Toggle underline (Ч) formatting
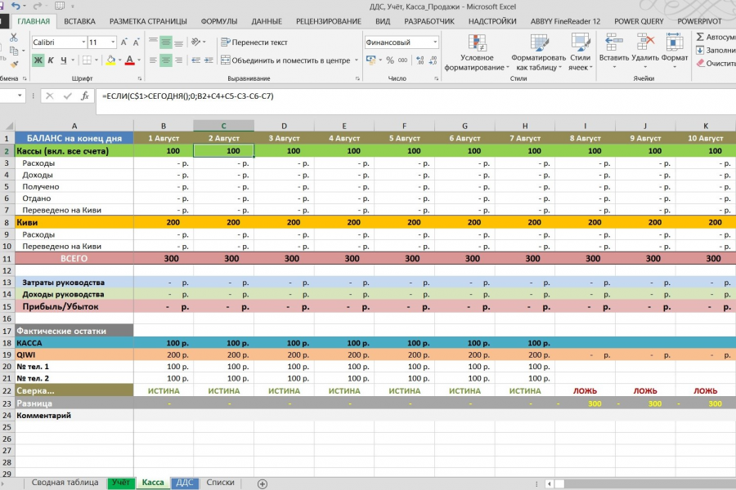 tap(63, 60)
